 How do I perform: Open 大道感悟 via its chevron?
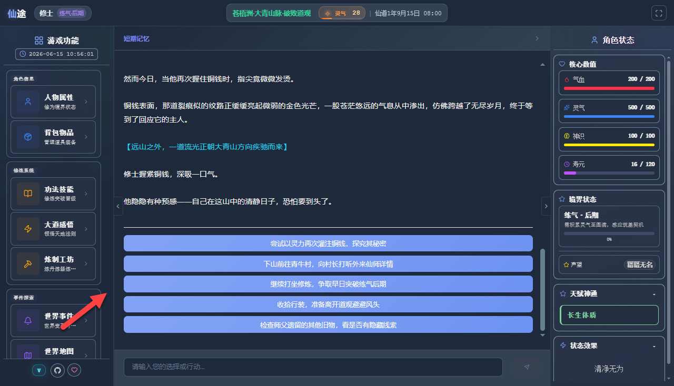click(x=86, y=229)
